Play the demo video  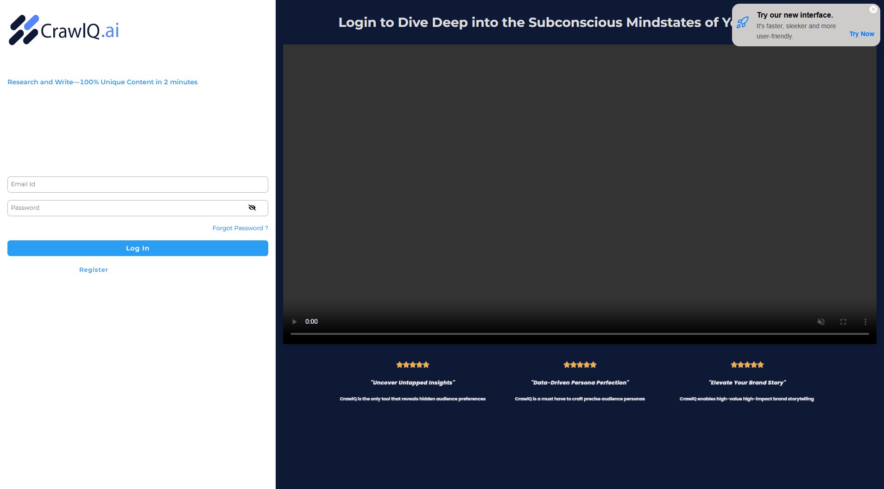coord(294,321)
